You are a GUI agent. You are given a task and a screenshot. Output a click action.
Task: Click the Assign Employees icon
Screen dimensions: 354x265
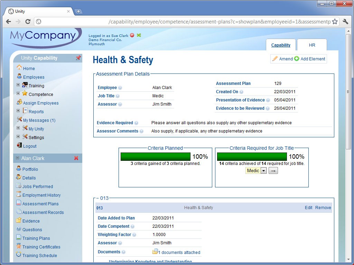[x=19, y=102]
